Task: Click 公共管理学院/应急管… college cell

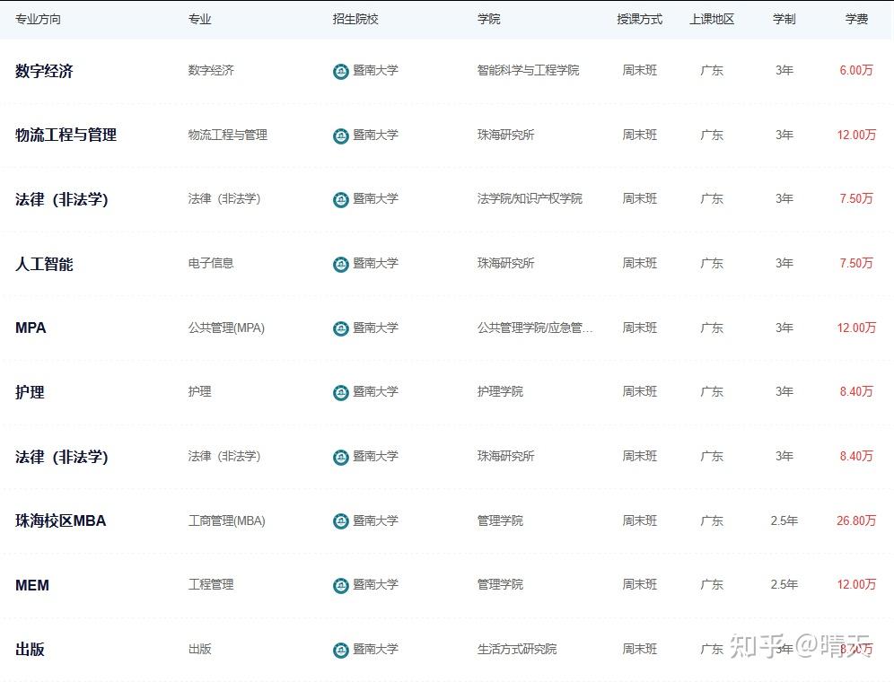Action: (x=535, y=328)
